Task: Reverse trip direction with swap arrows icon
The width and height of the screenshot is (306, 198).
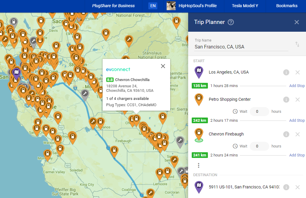Action: click(x=297, y=44)
